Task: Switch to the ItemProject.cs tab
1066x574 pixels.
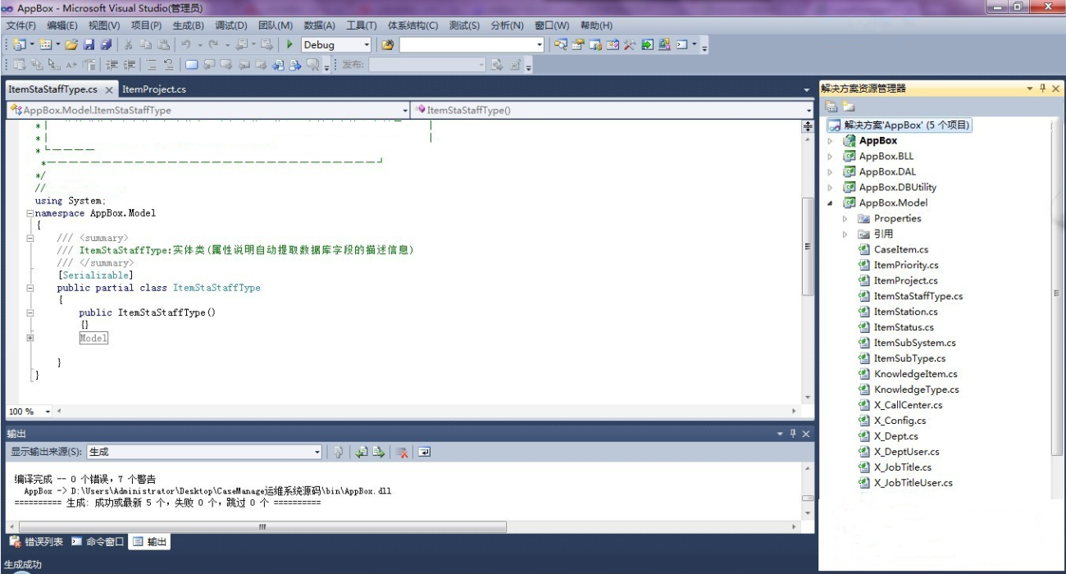Action: click(x=154, y=89)
